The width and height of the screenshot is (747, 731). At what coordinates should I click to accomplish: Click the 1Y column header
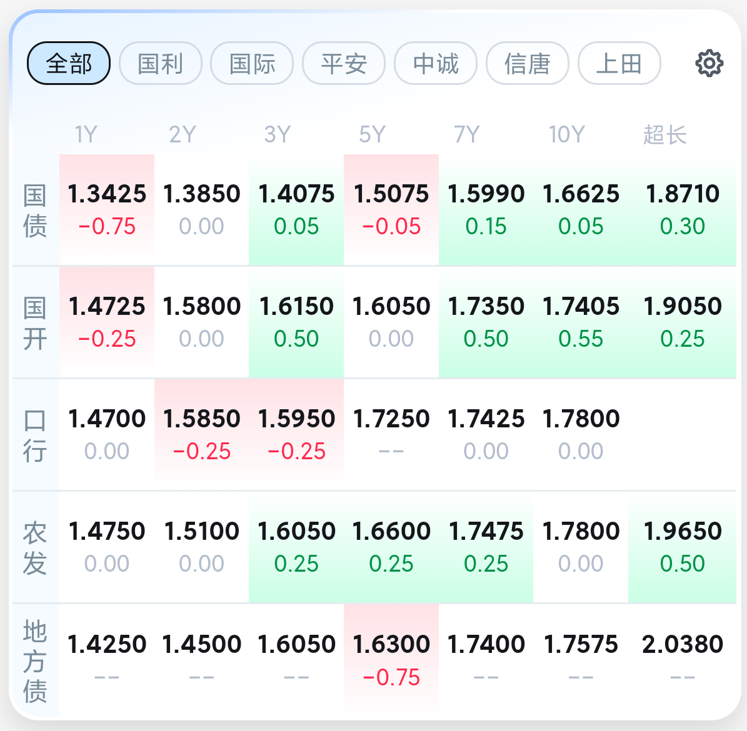[86, 134]
